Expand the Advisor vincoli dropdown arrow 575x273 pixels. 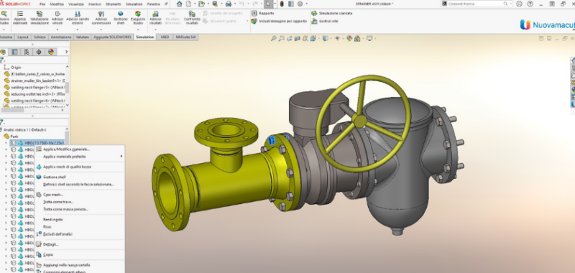[x=57, y=29]
